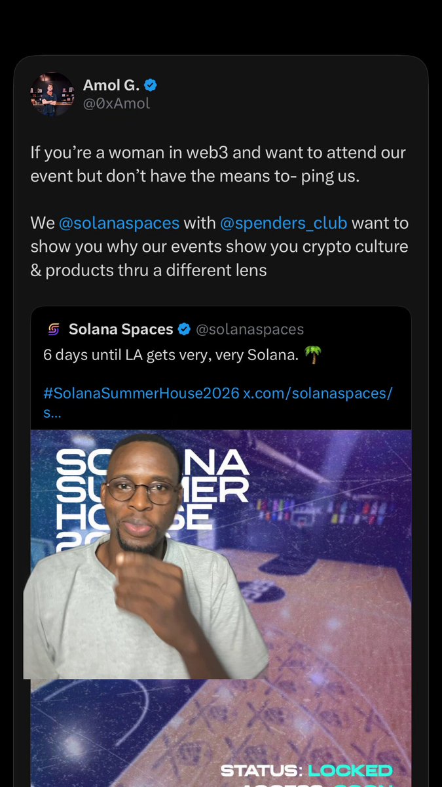The height and width of the screenshot is (787, 442).
Task: Click the verified badge beside Solana Spaces
Action: 185,329
